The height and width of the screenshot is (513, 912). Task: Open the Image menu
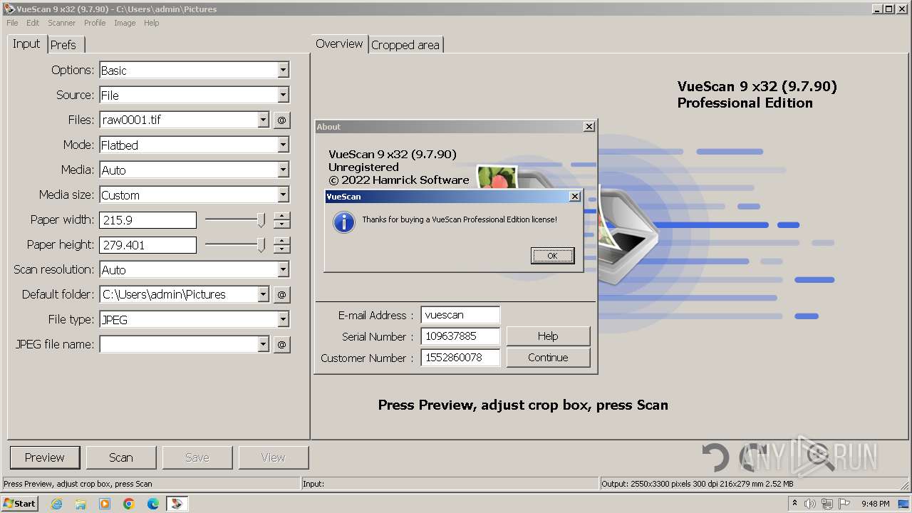click(x=125, y=23)
